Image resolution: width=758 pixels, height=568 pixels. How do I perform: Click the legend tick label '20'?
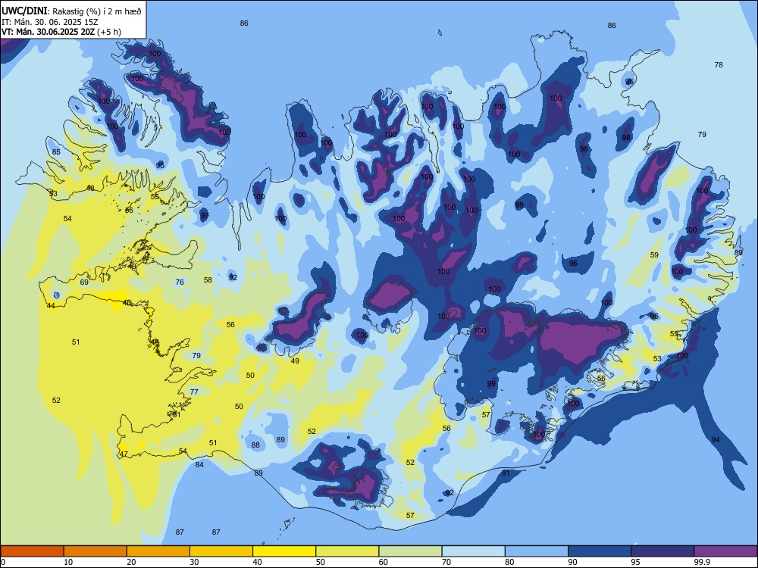131,562
